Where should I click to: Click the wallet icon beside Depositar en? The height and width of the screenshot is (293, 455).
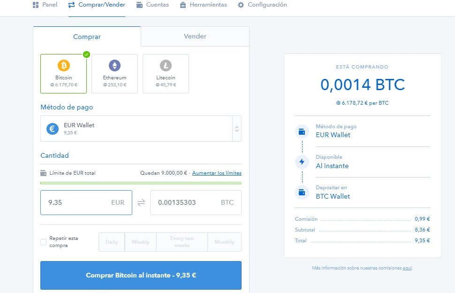[302, 192]
